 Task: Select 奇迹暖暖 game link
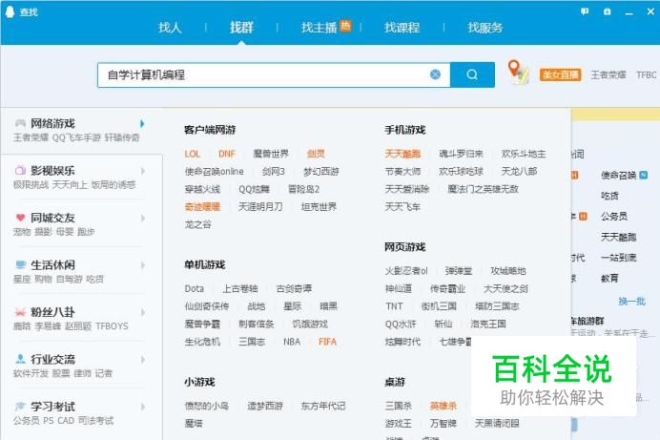click(202, 207)
